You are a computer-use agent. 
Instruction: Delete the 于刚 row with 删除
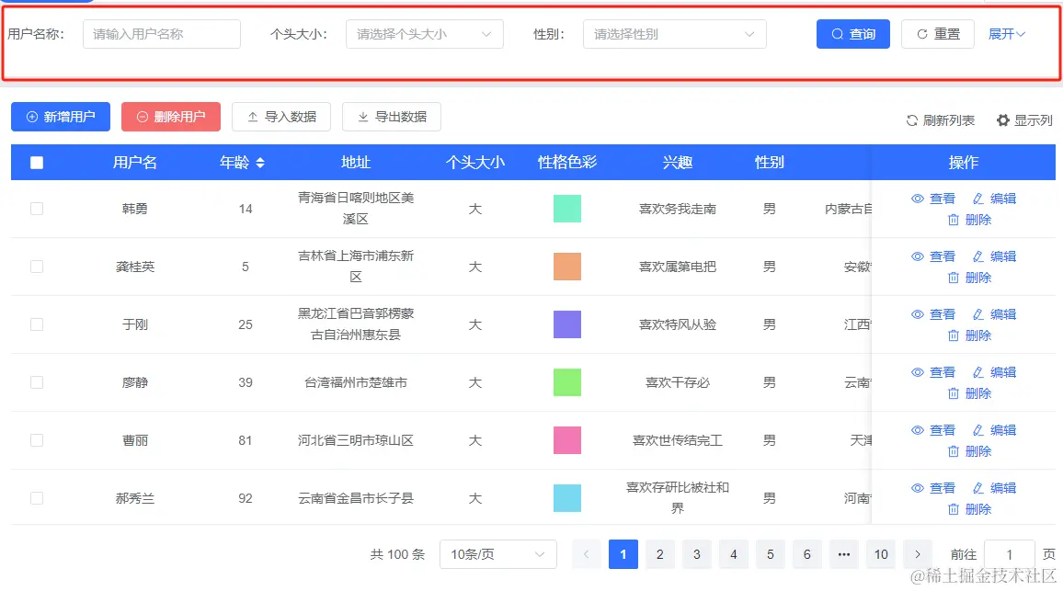click(969, 335)
